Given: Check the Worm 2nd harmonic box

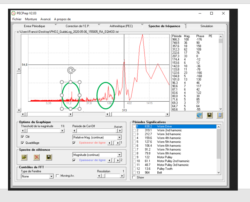Looking at the screenshot, I should [134, 130].
